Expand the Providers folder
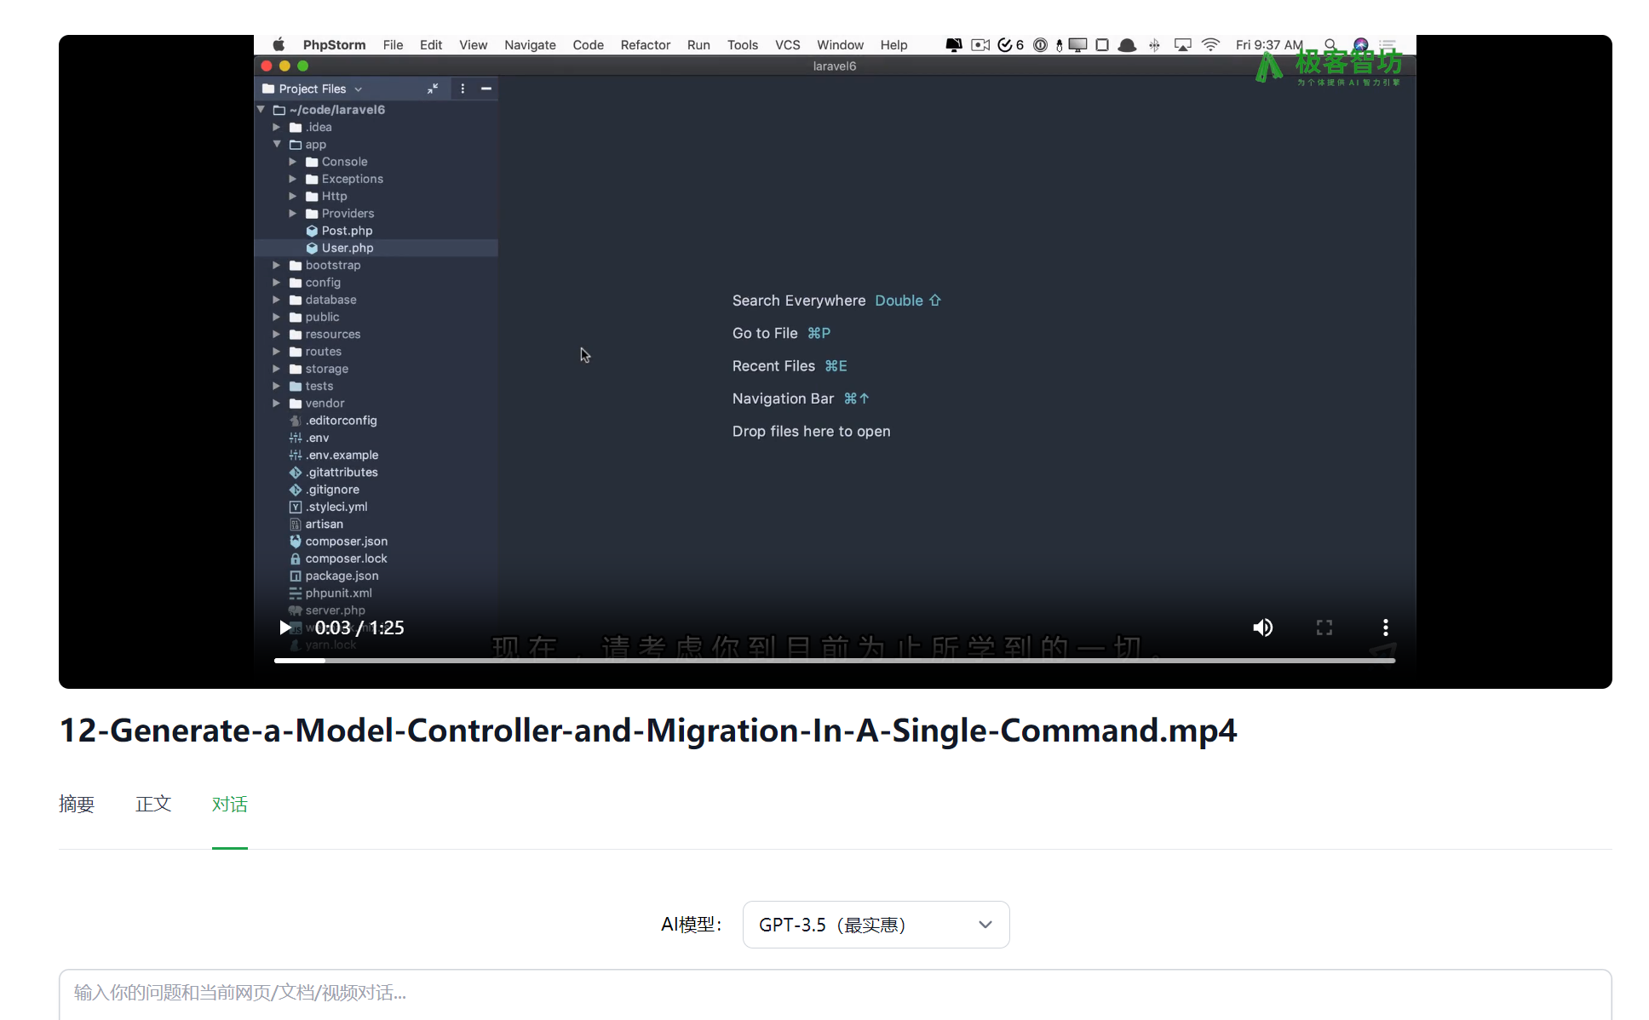Image resolution: width=1649 pixels, height=1020 pixels. pyautogui.click(x=293, y=214)
